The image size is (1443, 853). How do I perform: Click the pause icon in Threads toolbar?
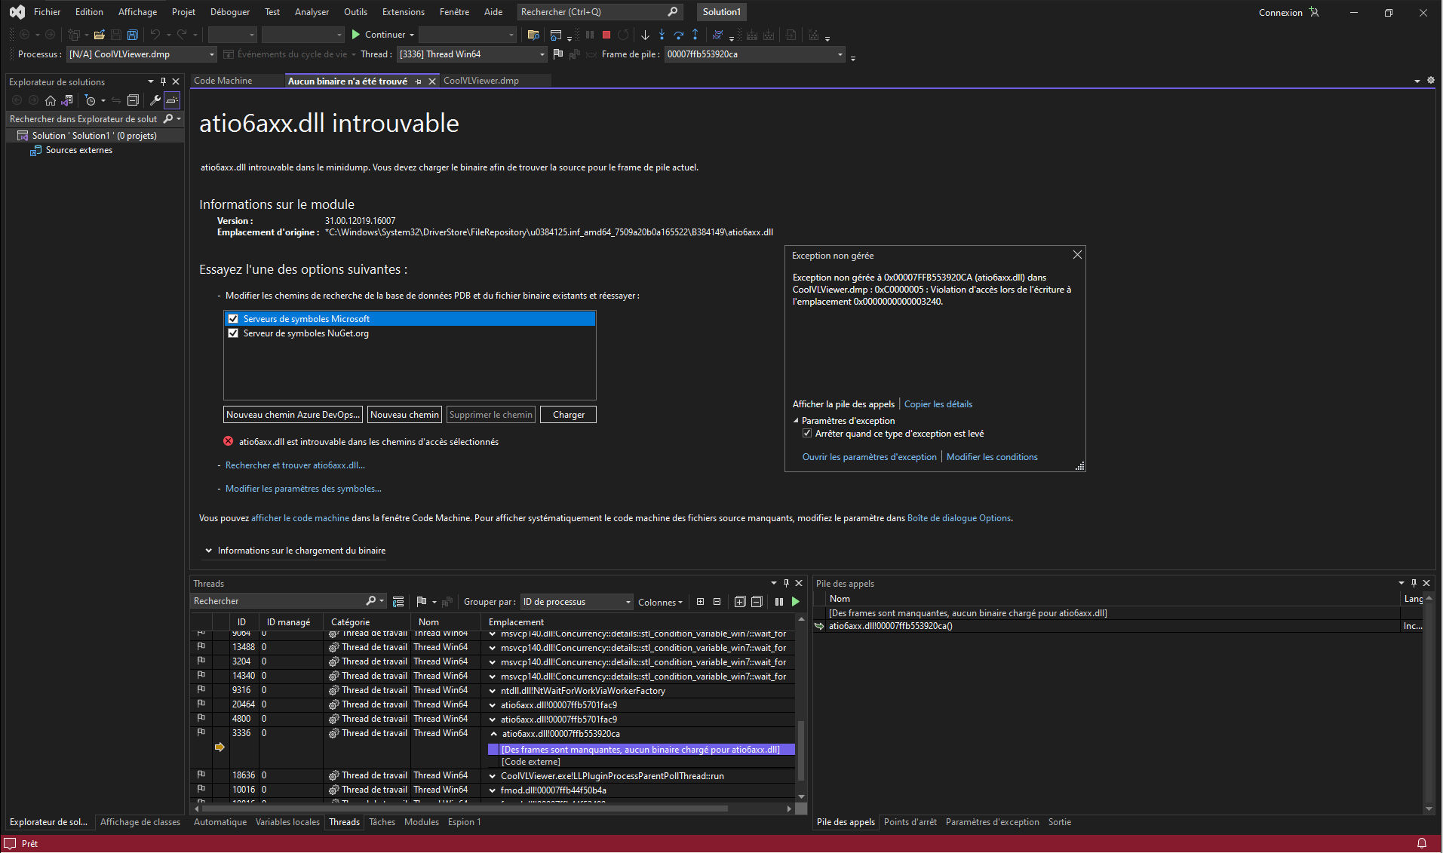pos(779,602)
